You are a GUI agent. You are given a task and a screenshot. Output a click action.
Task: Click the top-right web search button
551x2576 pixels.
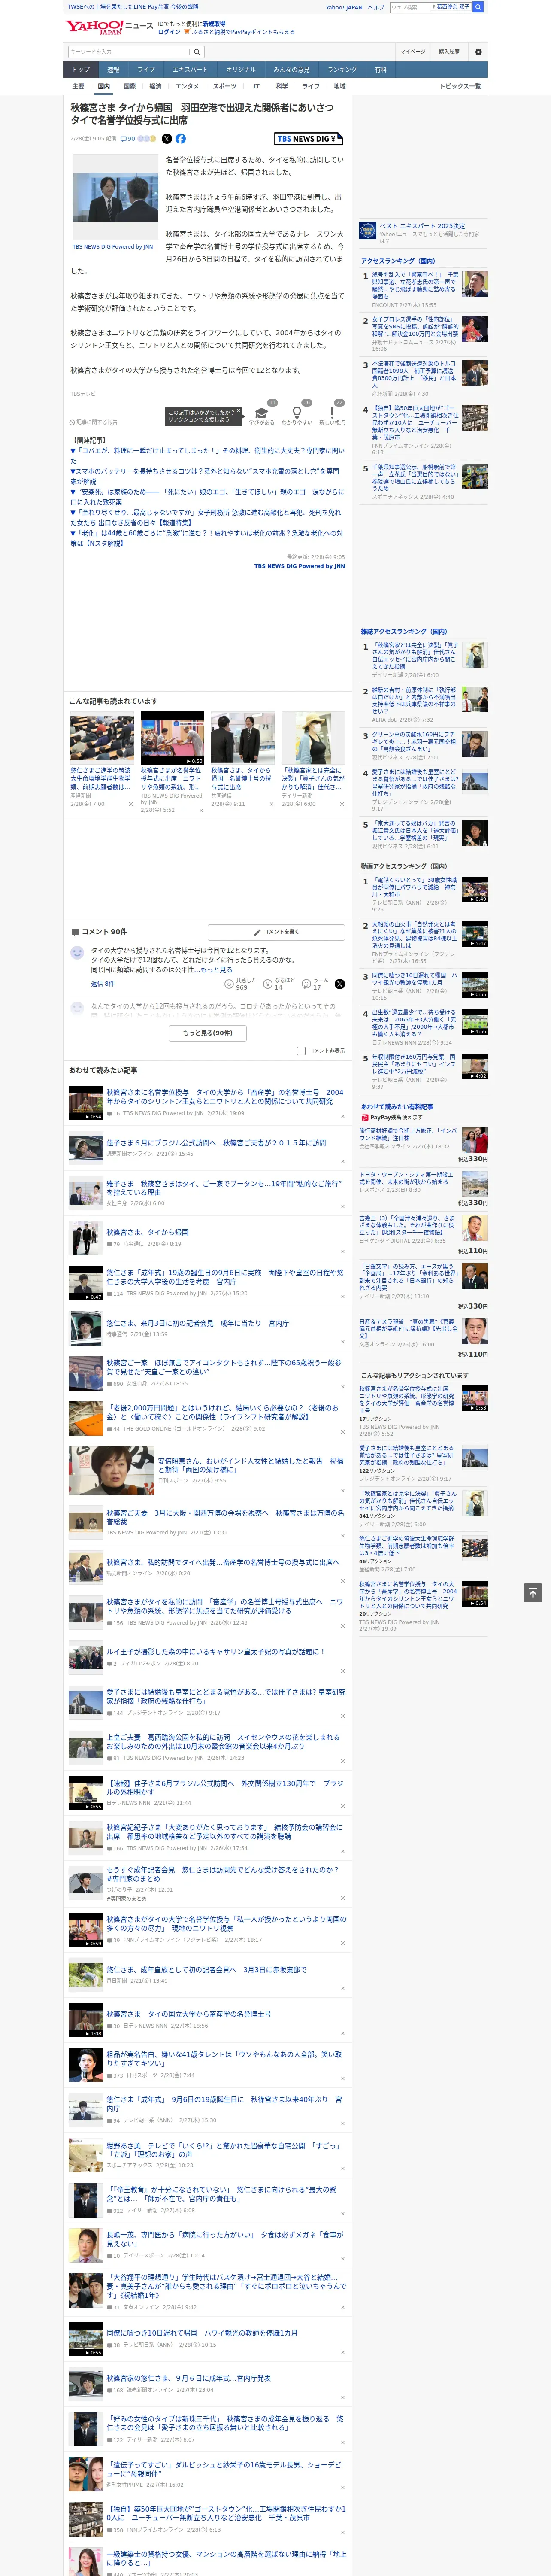[x=479, y=7]
